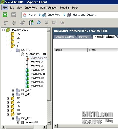Sort by the State column header

point(103,50)
